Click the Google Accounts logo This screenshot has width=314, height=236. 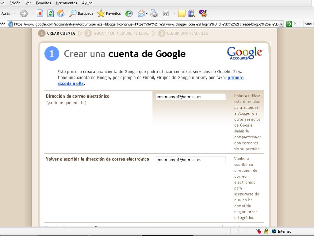click(x=245, y=53)
